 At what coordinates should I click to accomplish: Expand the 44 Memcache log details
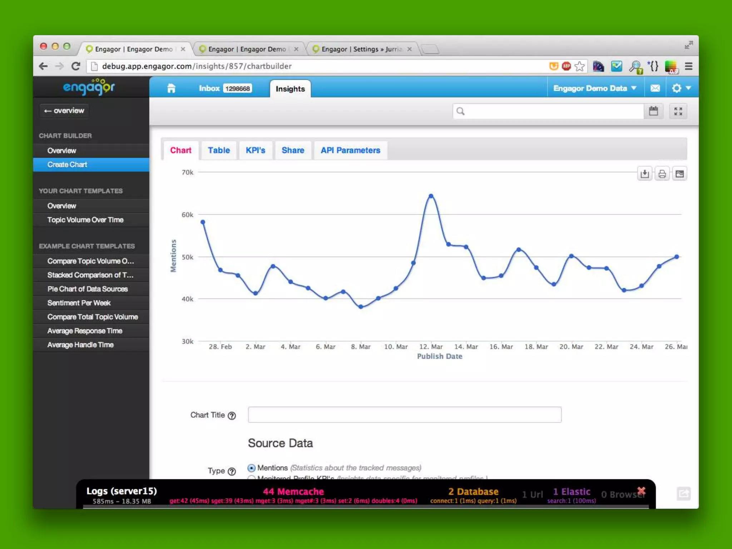(293, 492)
